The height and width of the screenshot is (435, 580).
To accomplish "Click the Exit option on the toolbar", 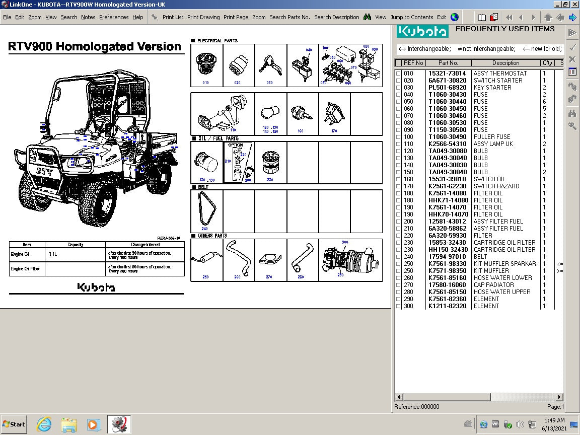I will pyautogui.click(x=442, y=17).
